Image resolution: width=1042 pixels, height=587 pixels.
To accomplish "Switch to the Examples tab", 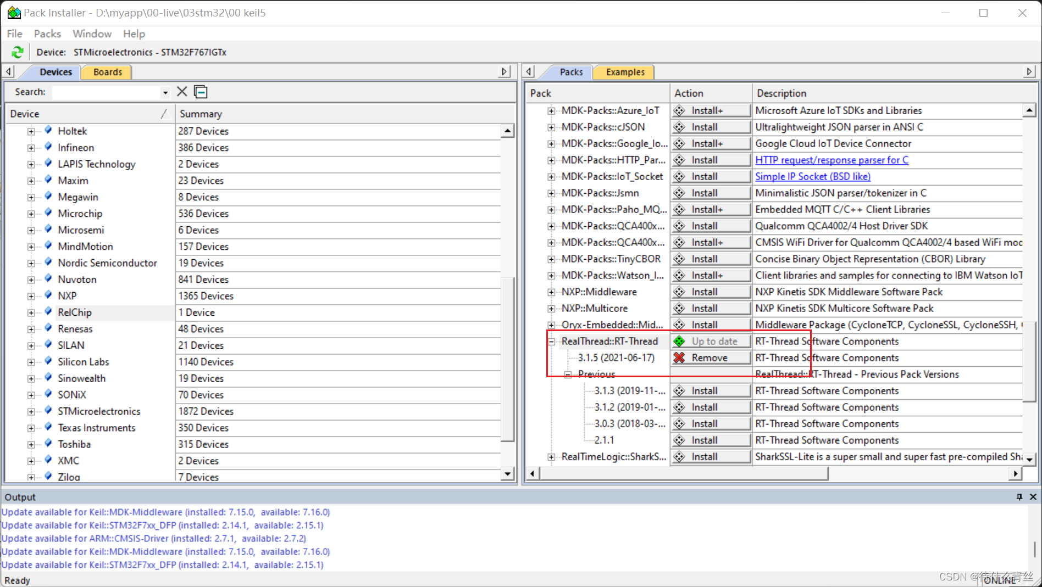I will click(x=625, y=72).
